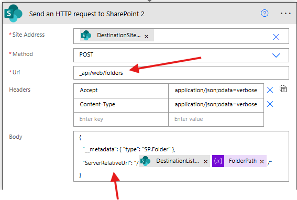Click the "__metadata" line in Body

coord(129,149)
